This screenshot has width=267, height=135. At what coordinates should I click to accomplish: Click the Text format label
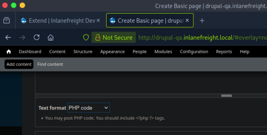click(x=52, y=108)
